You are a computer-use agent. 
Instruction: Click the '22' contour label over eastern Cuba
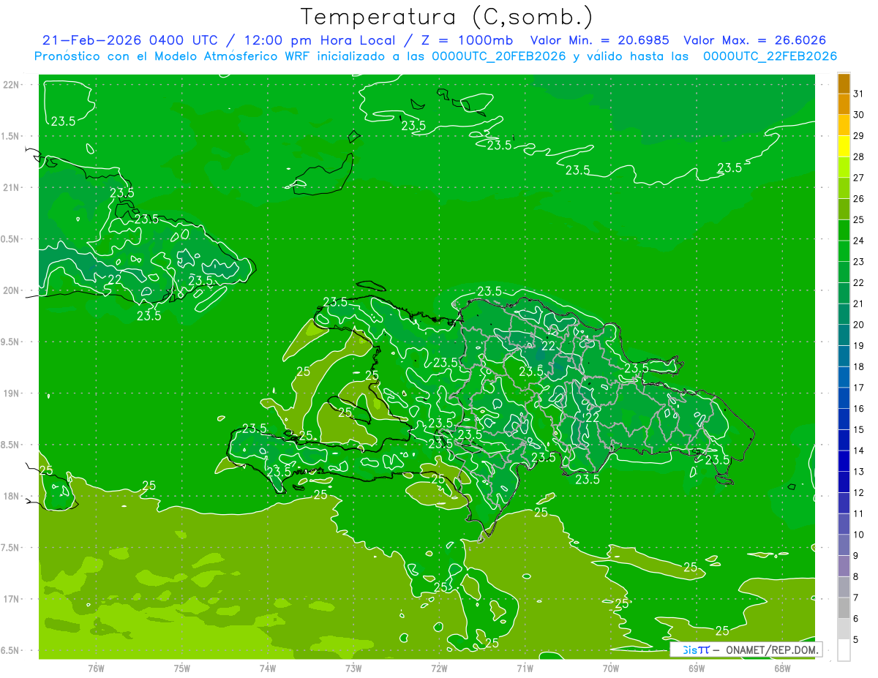click(115, 279)
